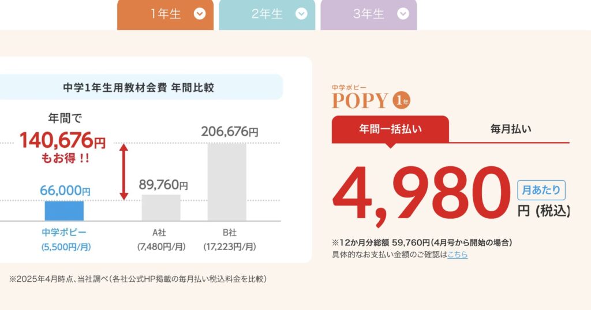The image size is (591, 310).
Task: Click the blue 中学ポピー chart bar
Action: pos(64,211)
